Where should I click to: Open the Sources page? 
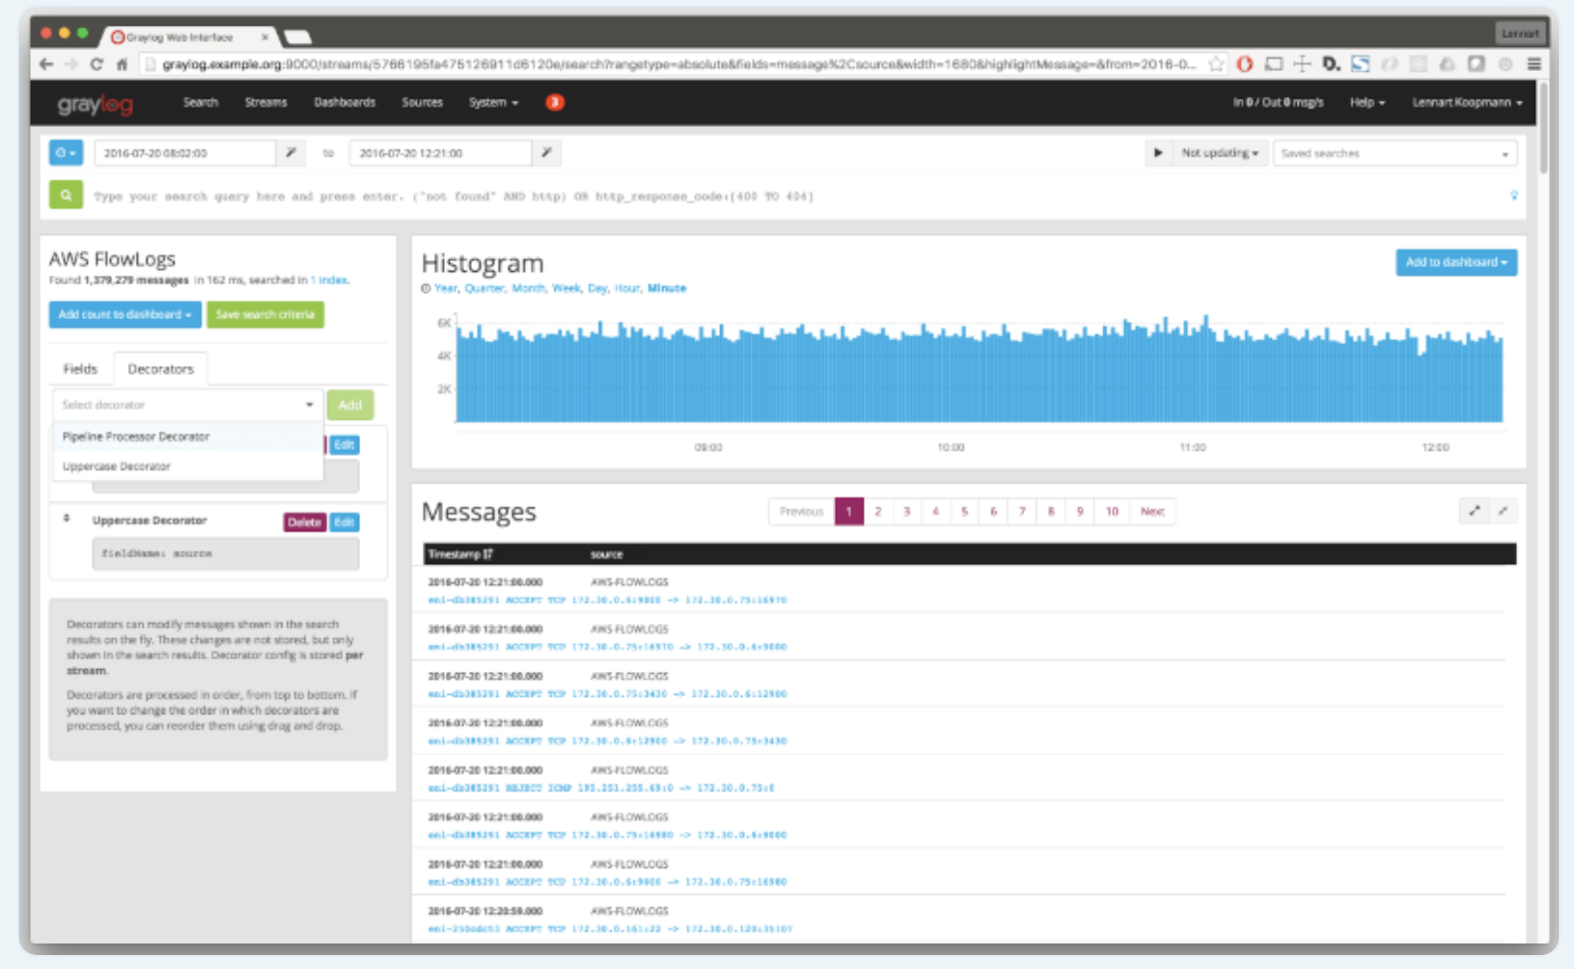click(422, 103)
